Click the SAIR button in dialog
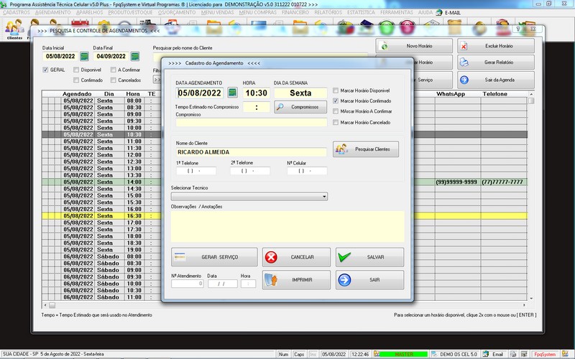This screenshot has width=575, height=359. 369,280
